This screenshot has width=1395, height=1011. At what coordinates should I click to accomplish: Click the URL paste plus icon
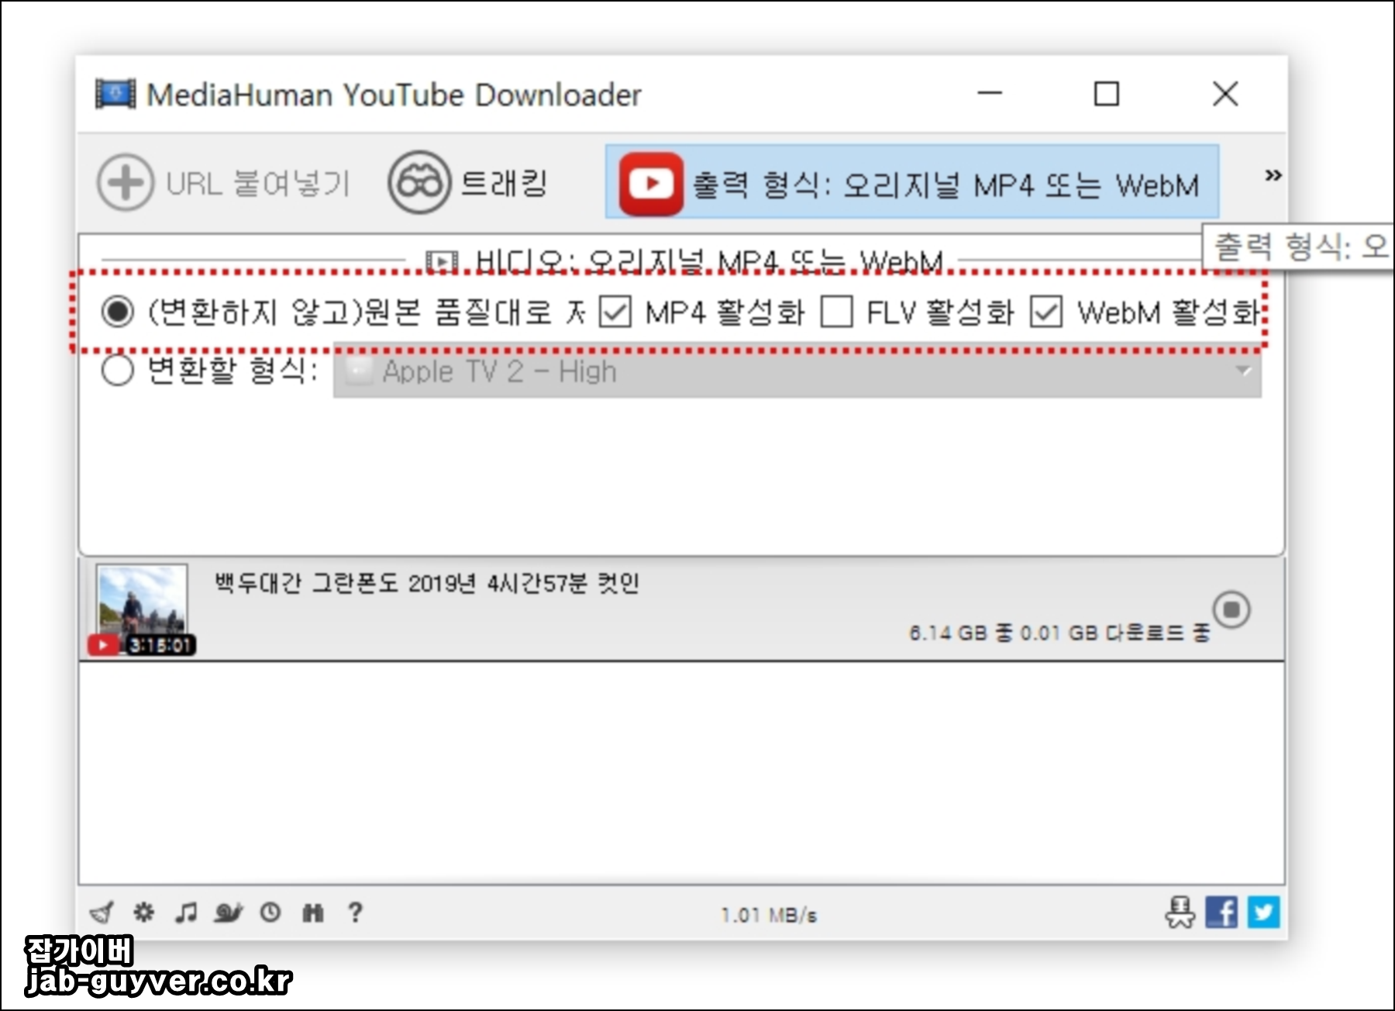point(125,183)
